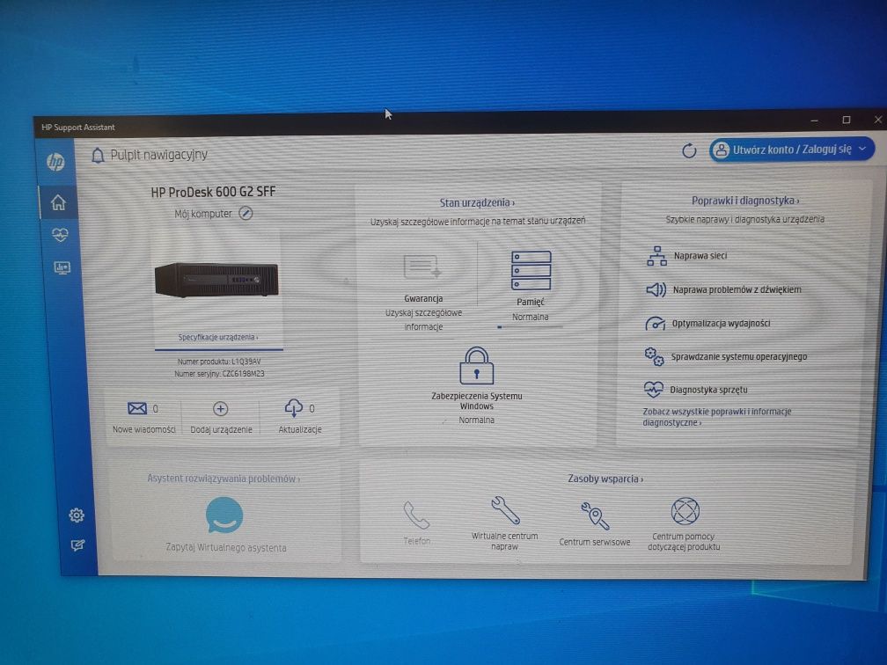
Task: Click hardware diagnostics heartbeat icon
Action: 653,389
